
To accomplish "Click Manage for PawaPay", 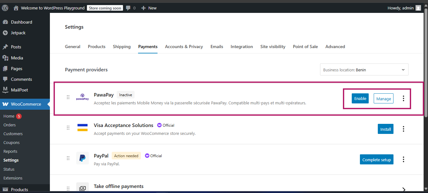I will coord(383,99).
